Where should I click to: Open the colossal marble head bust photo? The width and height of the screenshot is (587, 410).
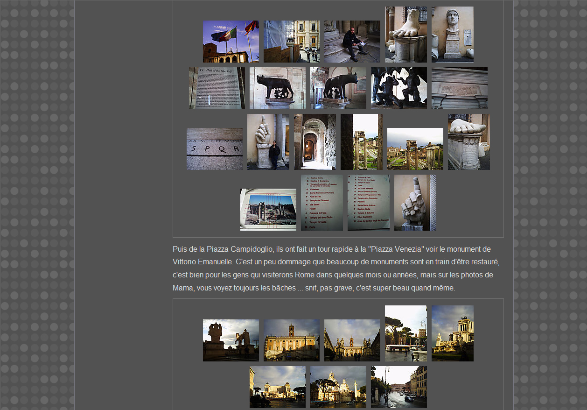point(452,35)
